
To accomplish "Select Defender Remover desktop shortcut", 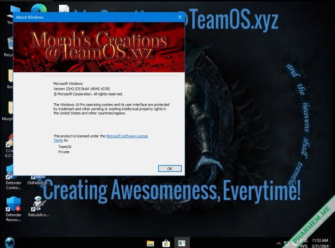I will click(13, 209).
